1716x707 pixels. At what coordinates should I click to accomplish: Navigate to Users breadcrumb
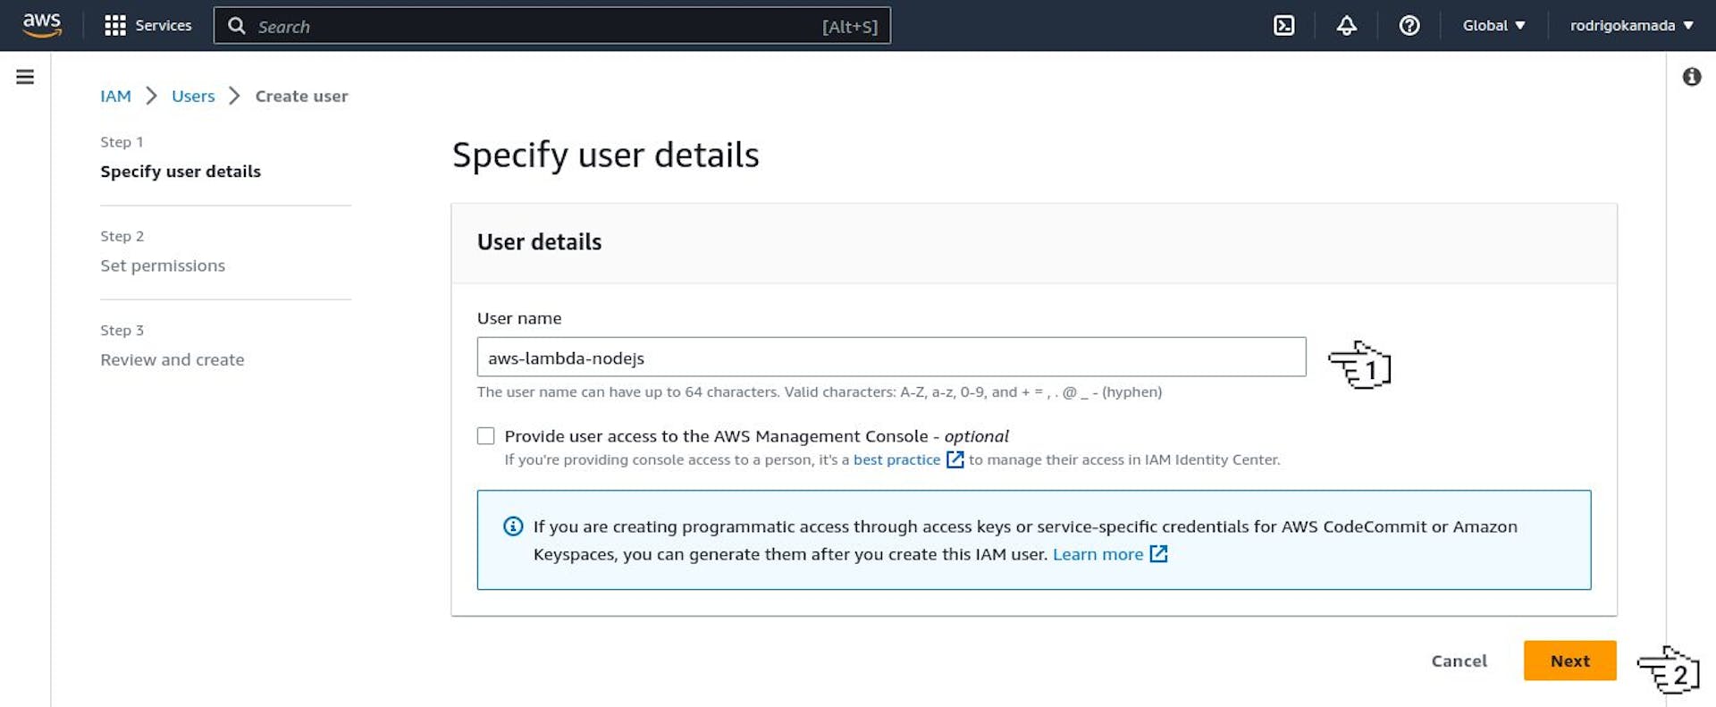(193, 96)
